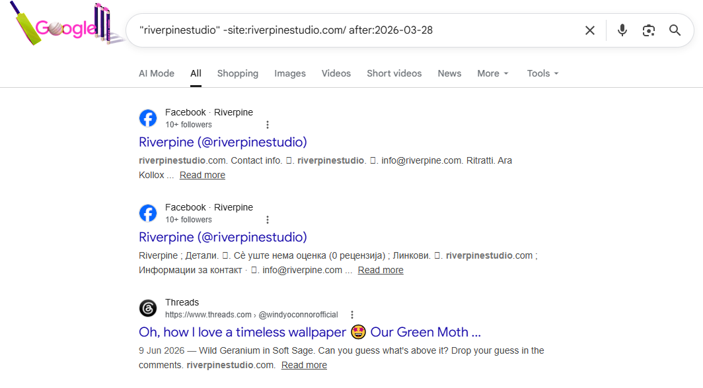703x388 pixels.
Task: Click '10+ followers' under first Facebook result
Action: (x=188, y=125)
